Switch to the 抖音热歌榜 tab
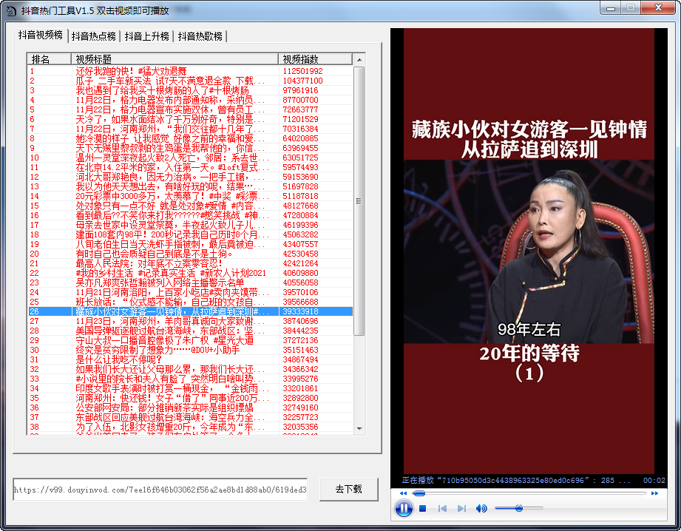Image resolution: width=681 pixels, height=531 pixels. 200,36
